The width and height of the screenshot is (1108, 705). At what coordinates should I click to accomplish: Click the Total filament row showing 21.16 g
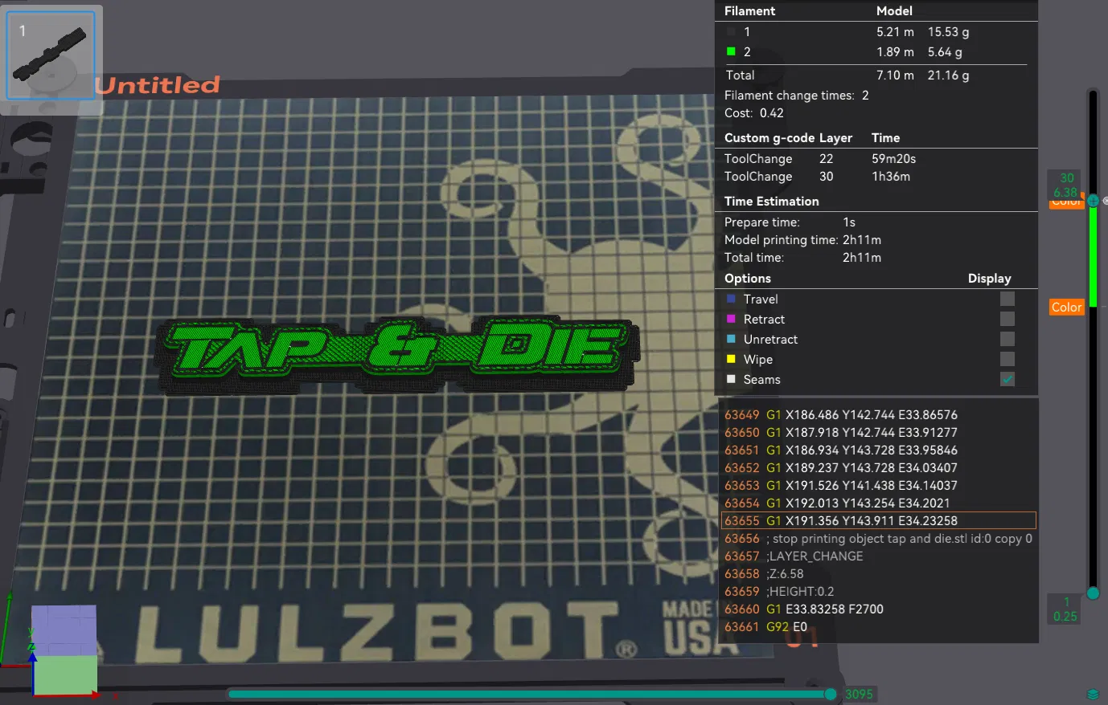point(847,75)
